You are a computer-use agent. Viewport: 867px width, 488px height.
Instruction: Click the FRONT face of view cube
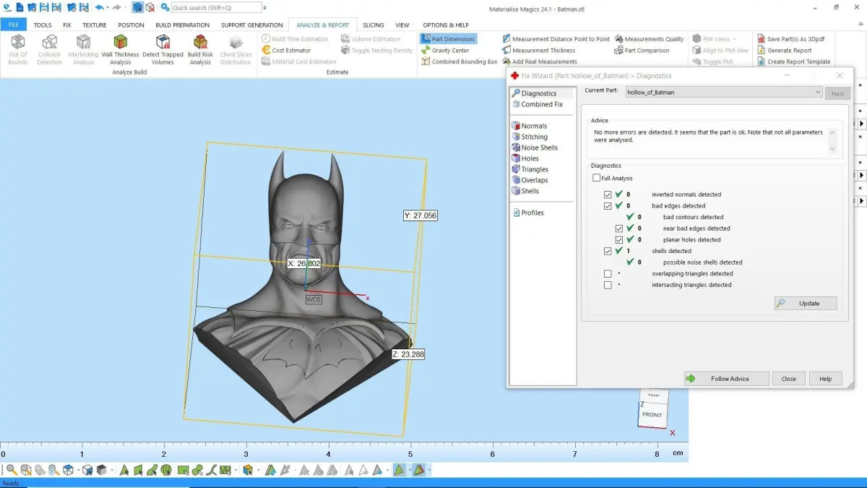point(652,414)
